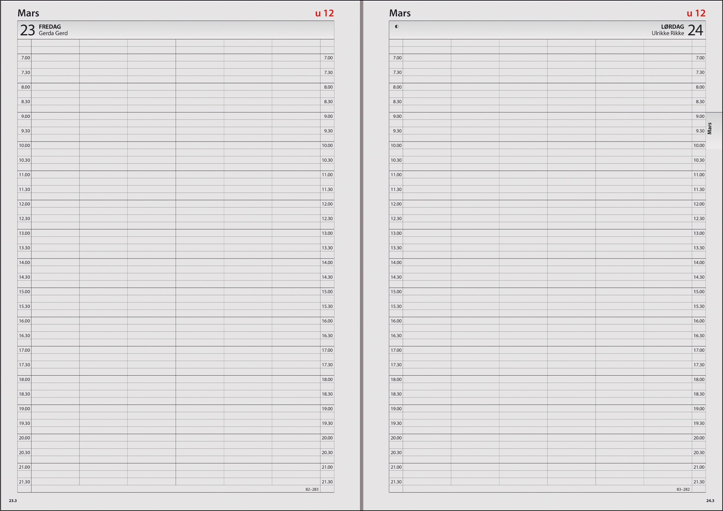The image size is (723, 511).
Task: Select the LØRDAG day header
Action: 672,27
